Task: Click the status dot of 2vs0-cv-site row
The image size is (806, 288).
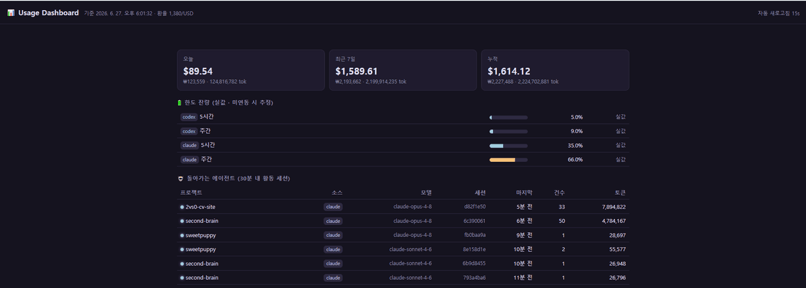Action: coord(182,207)
